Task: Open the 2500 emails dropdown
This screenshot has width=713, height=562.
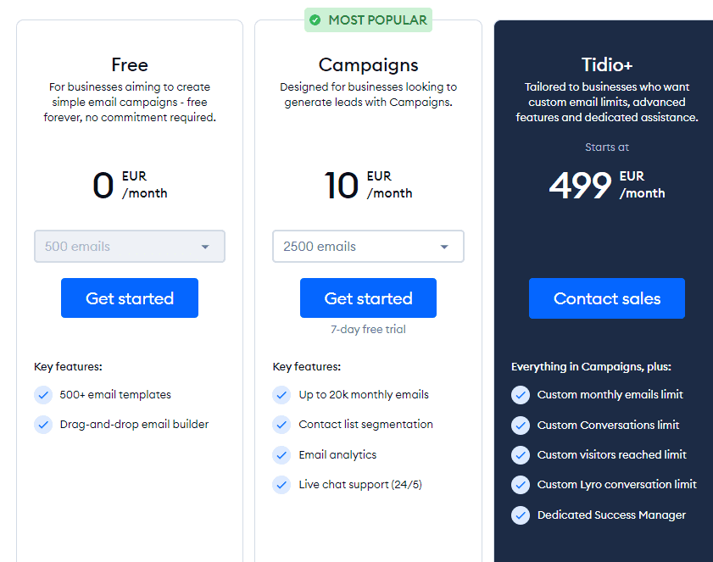Action: [368, 247]
